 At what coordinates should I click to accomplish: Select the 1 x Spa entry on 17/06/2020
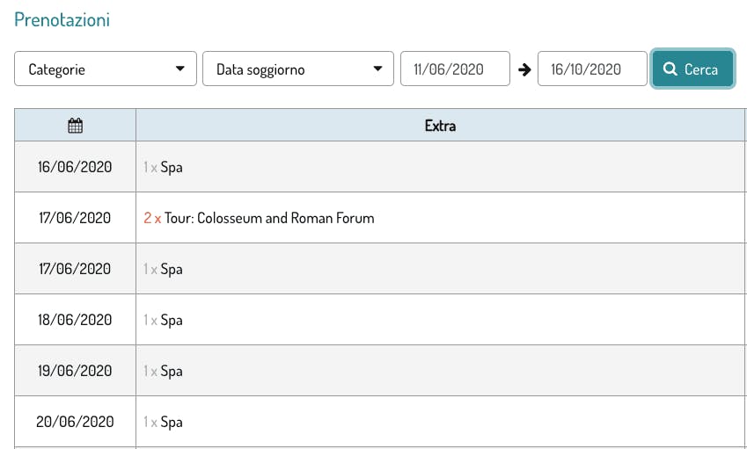[x=164, y=269]
